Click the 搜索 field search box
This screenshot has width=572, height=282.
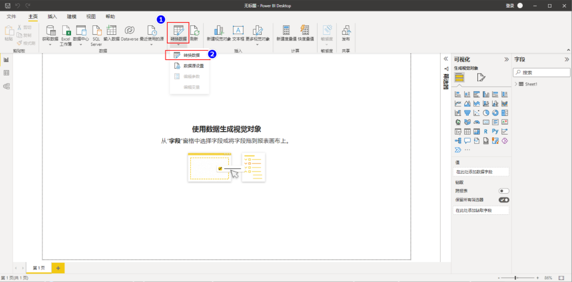click(542, 73)
